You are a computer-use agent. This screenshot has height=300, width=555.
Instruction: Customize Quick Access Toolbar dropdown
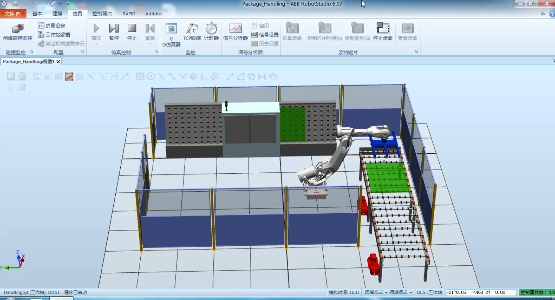(68, 4)
